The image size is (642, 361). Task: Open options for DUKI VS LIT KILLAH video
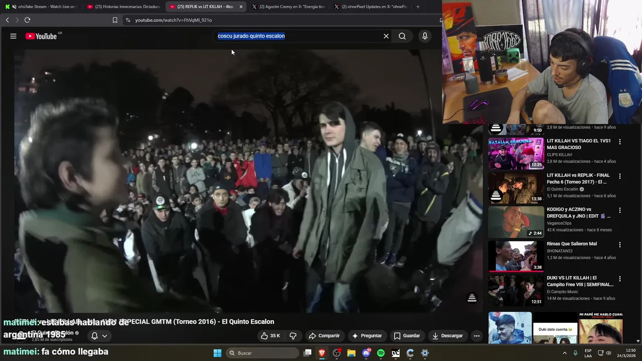pyautogui.click(x=620, y=279)
